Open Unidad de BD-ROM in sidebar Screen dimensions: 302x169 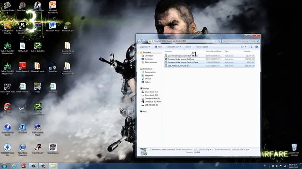[x=151, y=101]
